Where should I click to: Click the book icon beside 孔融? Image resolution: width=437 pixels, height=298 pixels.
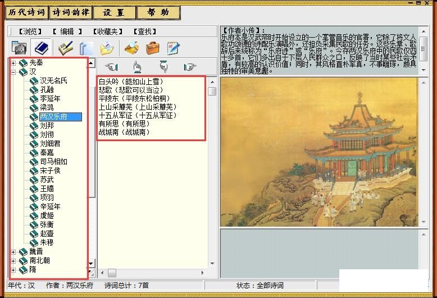34,90
